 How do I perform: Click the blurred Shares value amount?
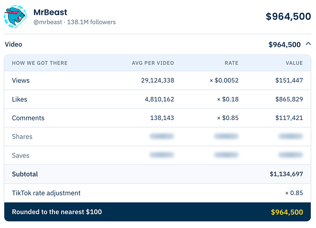point(291,136)
